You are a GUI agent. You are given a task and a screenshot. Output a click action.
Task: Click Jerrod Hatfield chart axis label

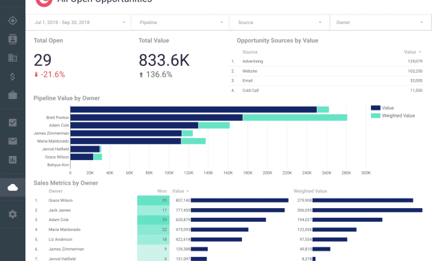coord(55,149)
